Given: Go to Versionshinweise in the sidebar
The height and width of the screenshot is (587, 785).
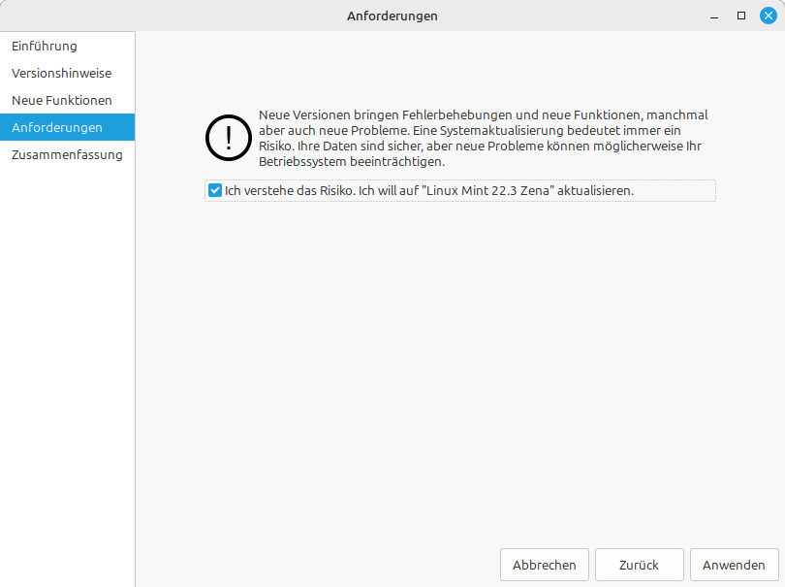Looking at the screenshot, I should point(61,73).
